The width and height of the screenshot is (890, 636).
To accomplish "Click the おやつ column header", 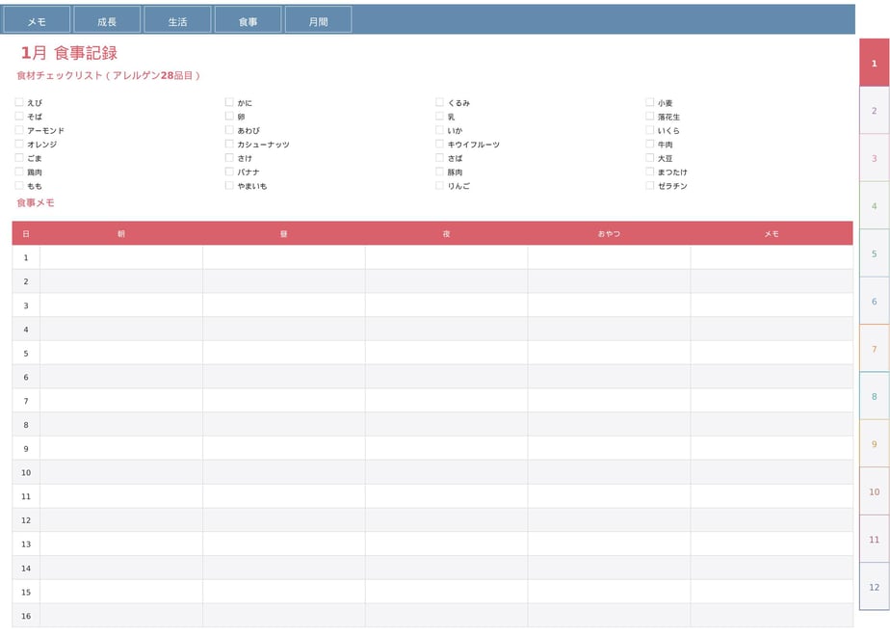I will pos(609,233).
